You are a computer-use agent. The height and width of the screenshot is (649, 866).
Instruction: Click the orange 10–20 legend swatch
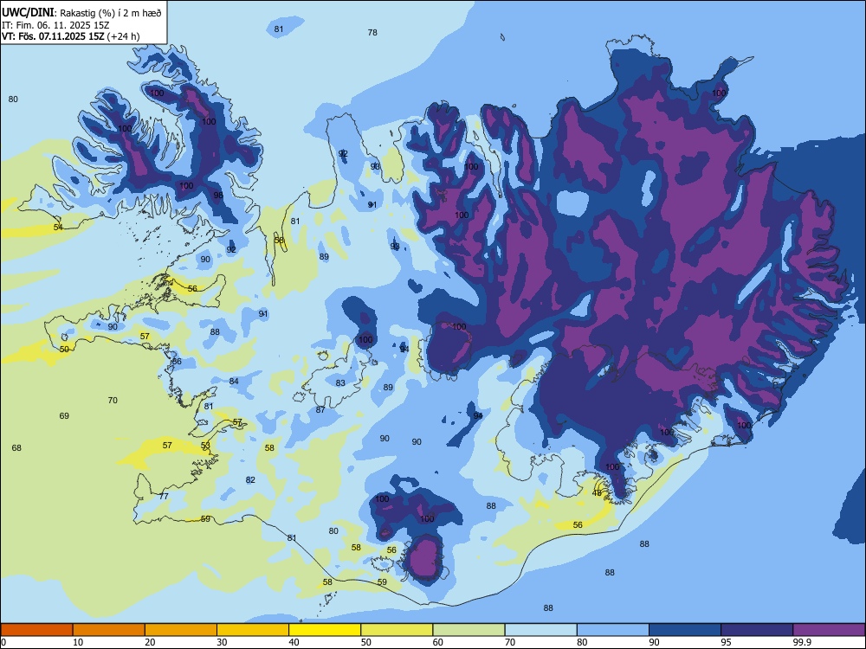(x=109, y=630)
